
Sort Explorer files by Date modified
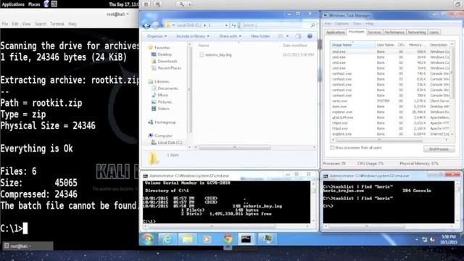point(295,45)
